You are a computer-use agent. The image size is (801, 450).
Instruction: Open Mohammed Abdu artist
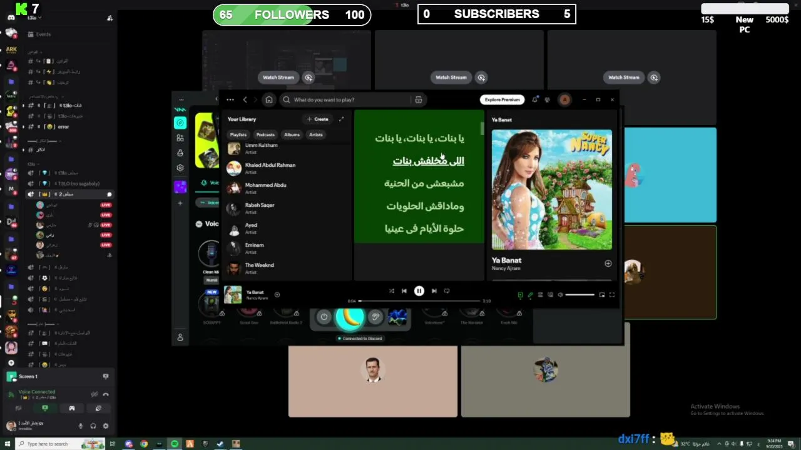(287, 188)
